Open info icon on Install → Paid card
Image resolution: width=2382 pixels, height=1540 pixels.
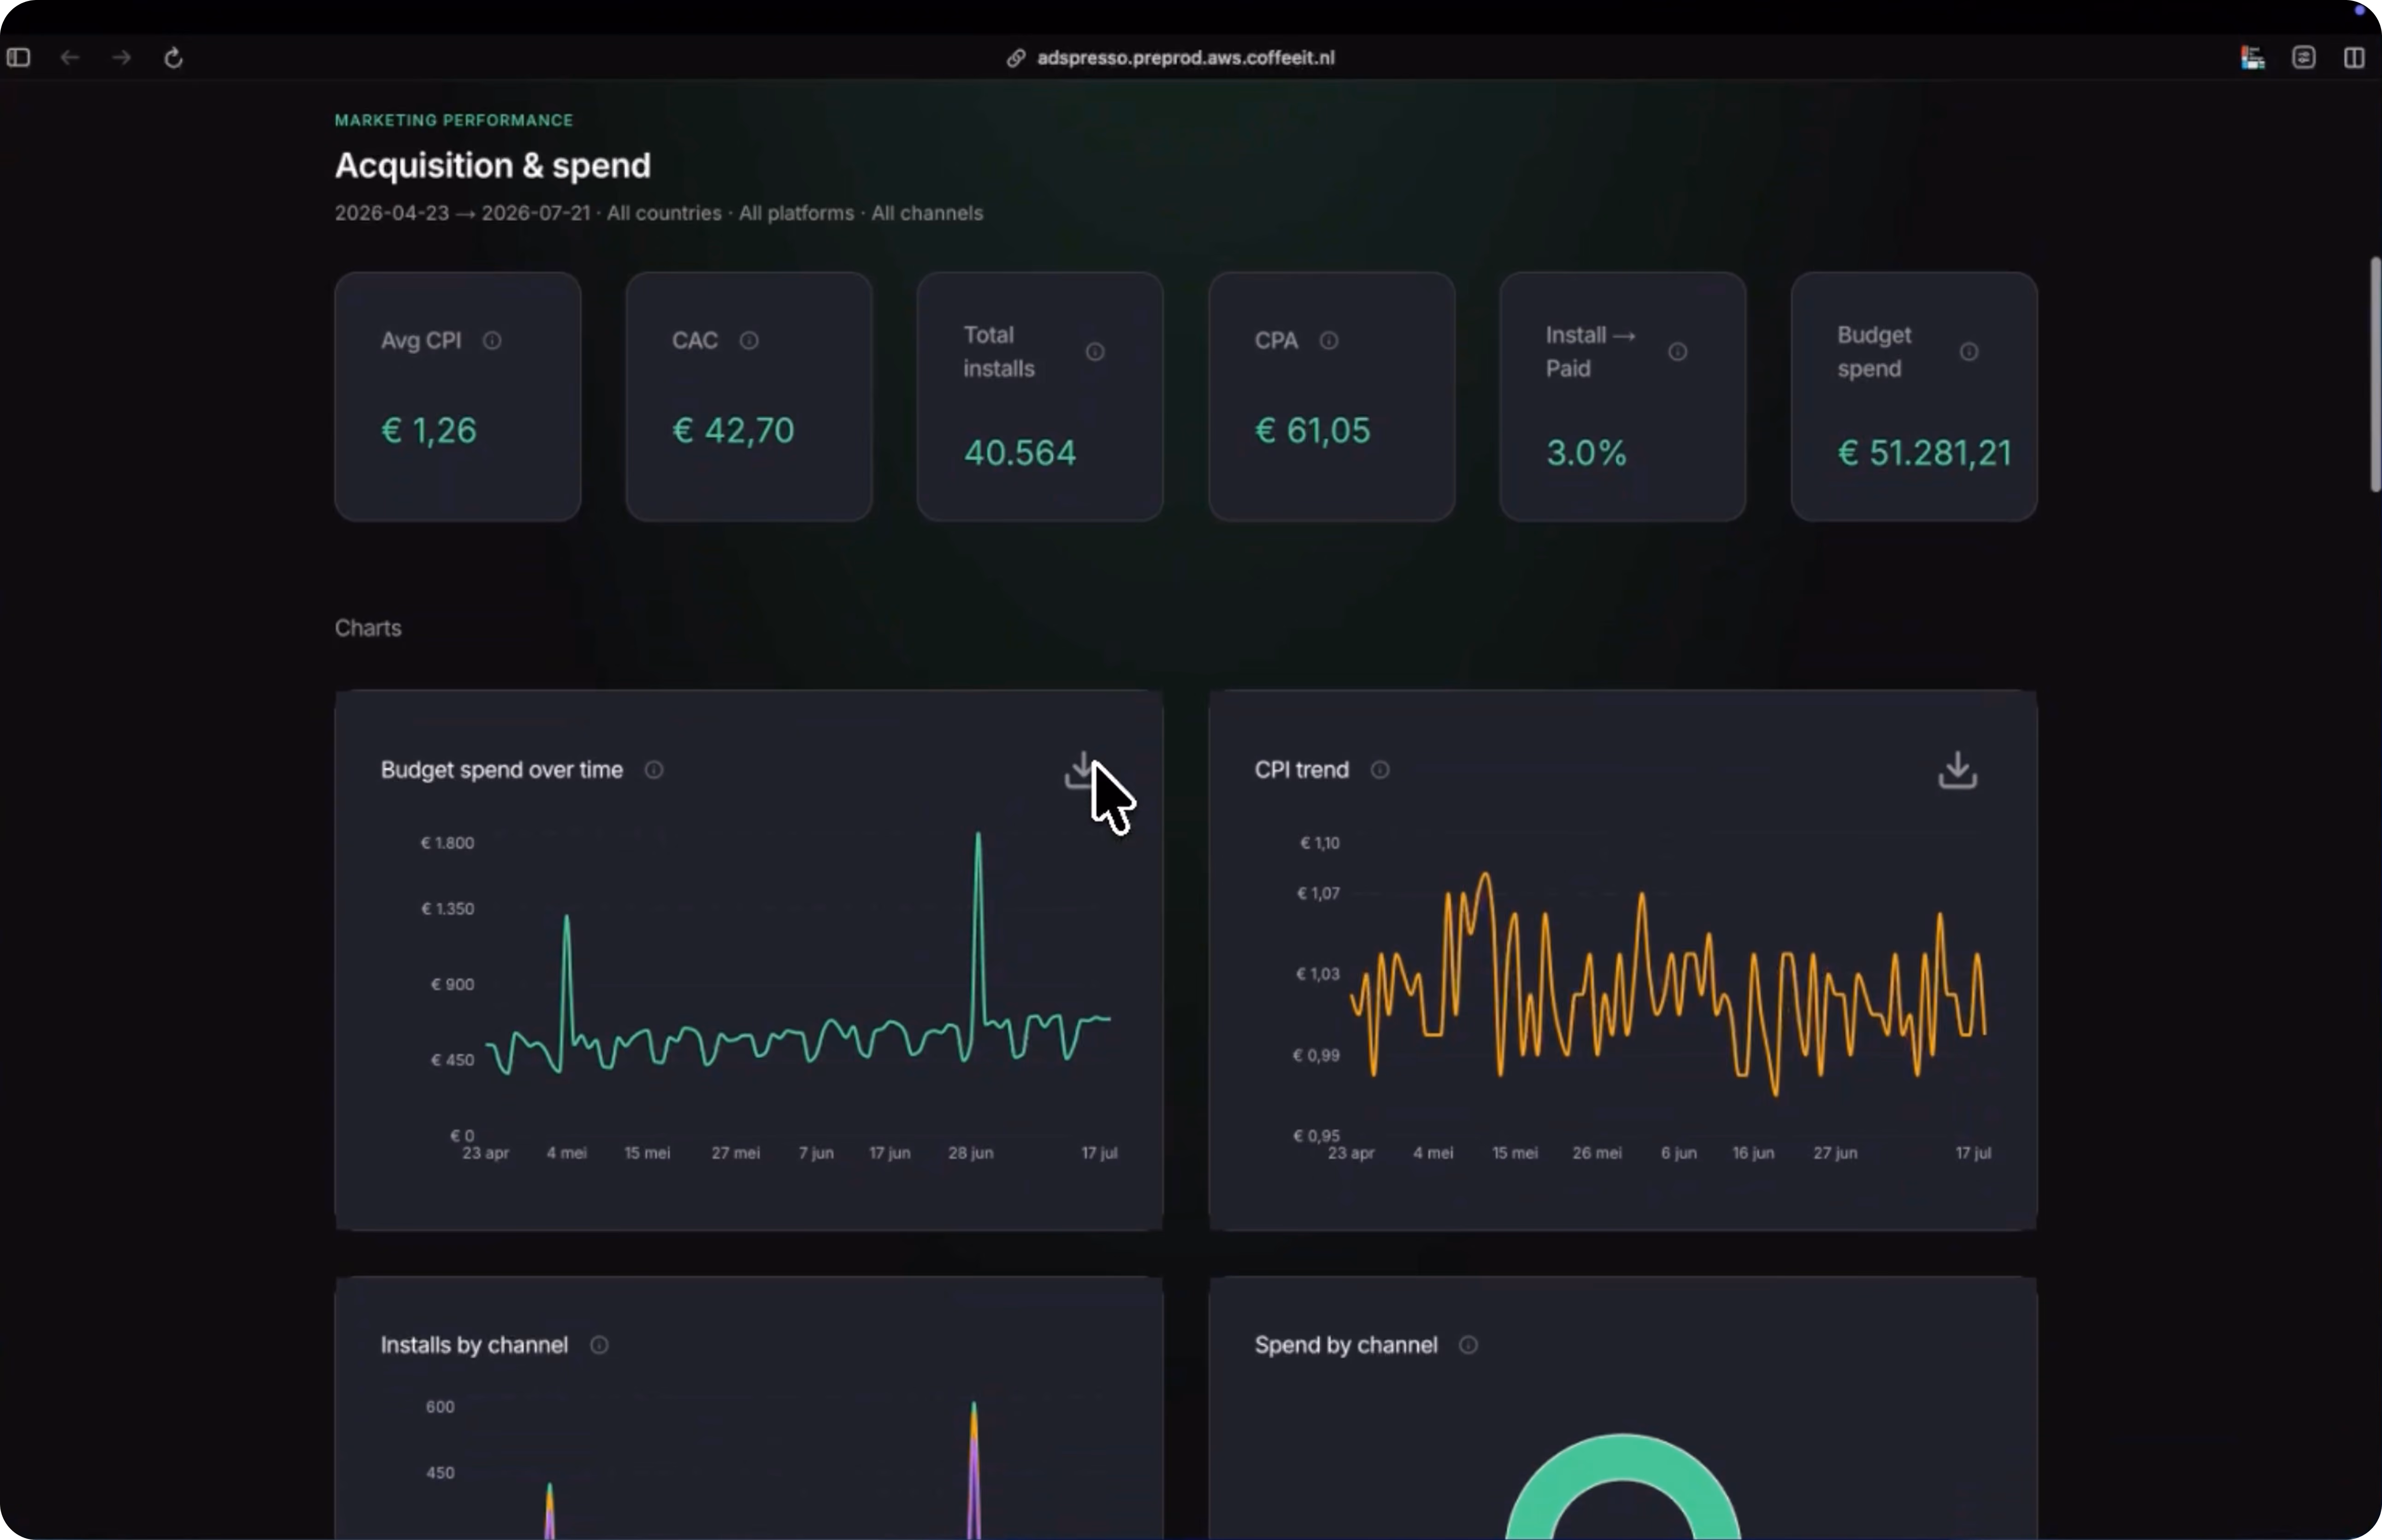1678,352
